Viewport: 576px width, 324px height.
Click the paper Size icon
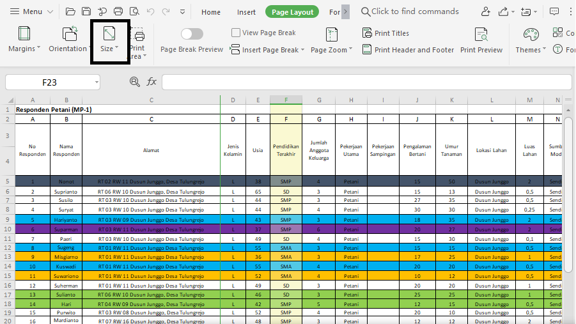[109, 34]
